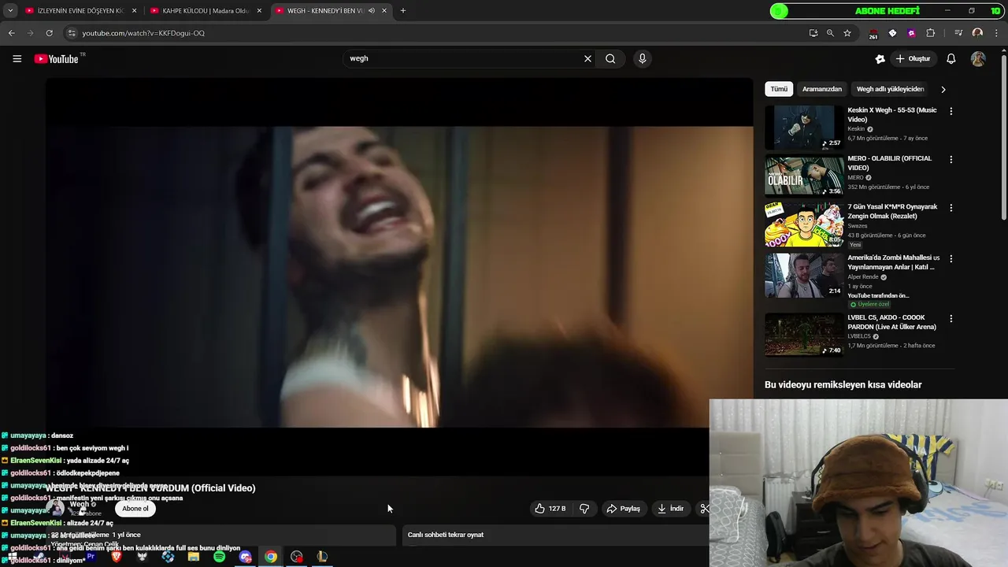This screenshot has height=567, width=1008.
Task: Share the video via Paylaş
Action: 623,509
